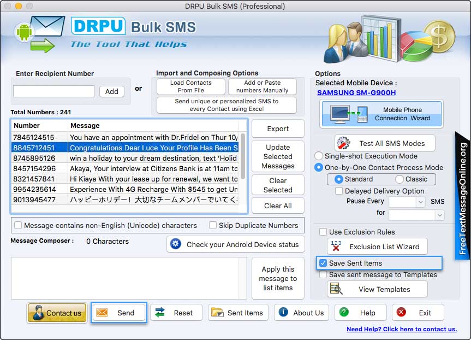Click the business people charts banner graphic
This screenshot has width=471, height=340.
click(390, 39)
